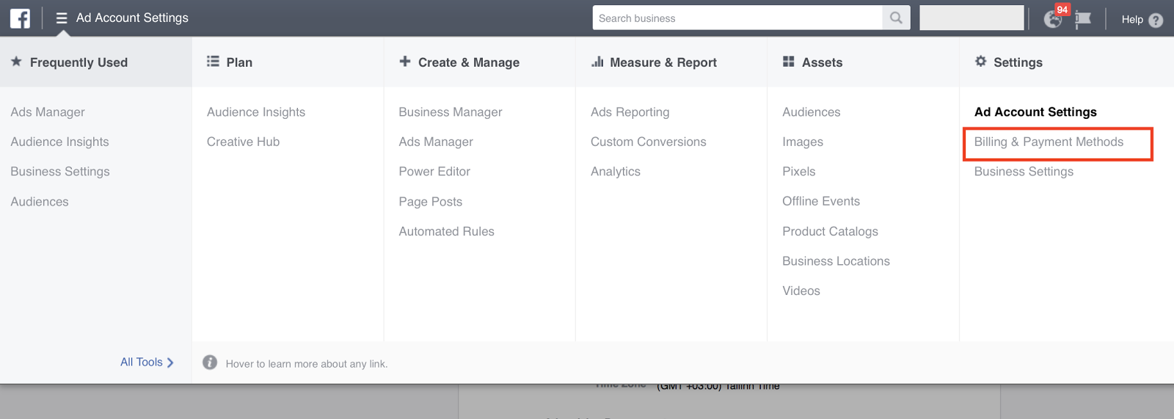Open Creative Hub in Plan column

243,142
